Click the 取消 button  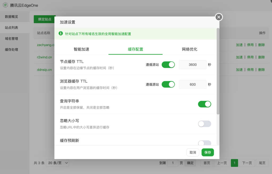[193, 152]
